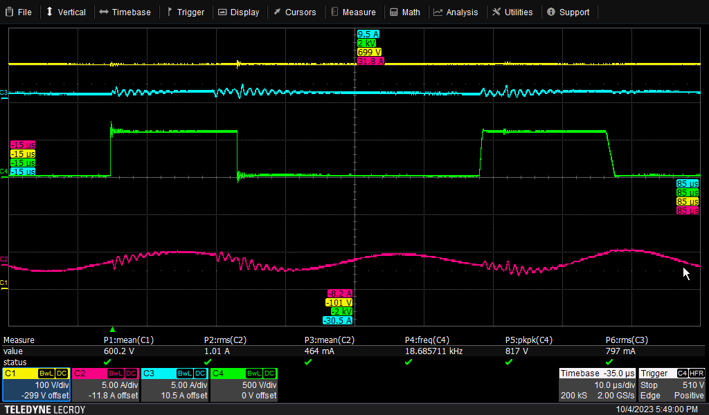Click the trigger position marker below grid
The image size is (709, 415).
pyautogui.click(x=113, y=330)
